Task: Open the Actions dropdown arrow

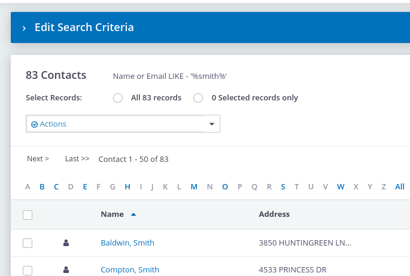Action: point(212,124)
